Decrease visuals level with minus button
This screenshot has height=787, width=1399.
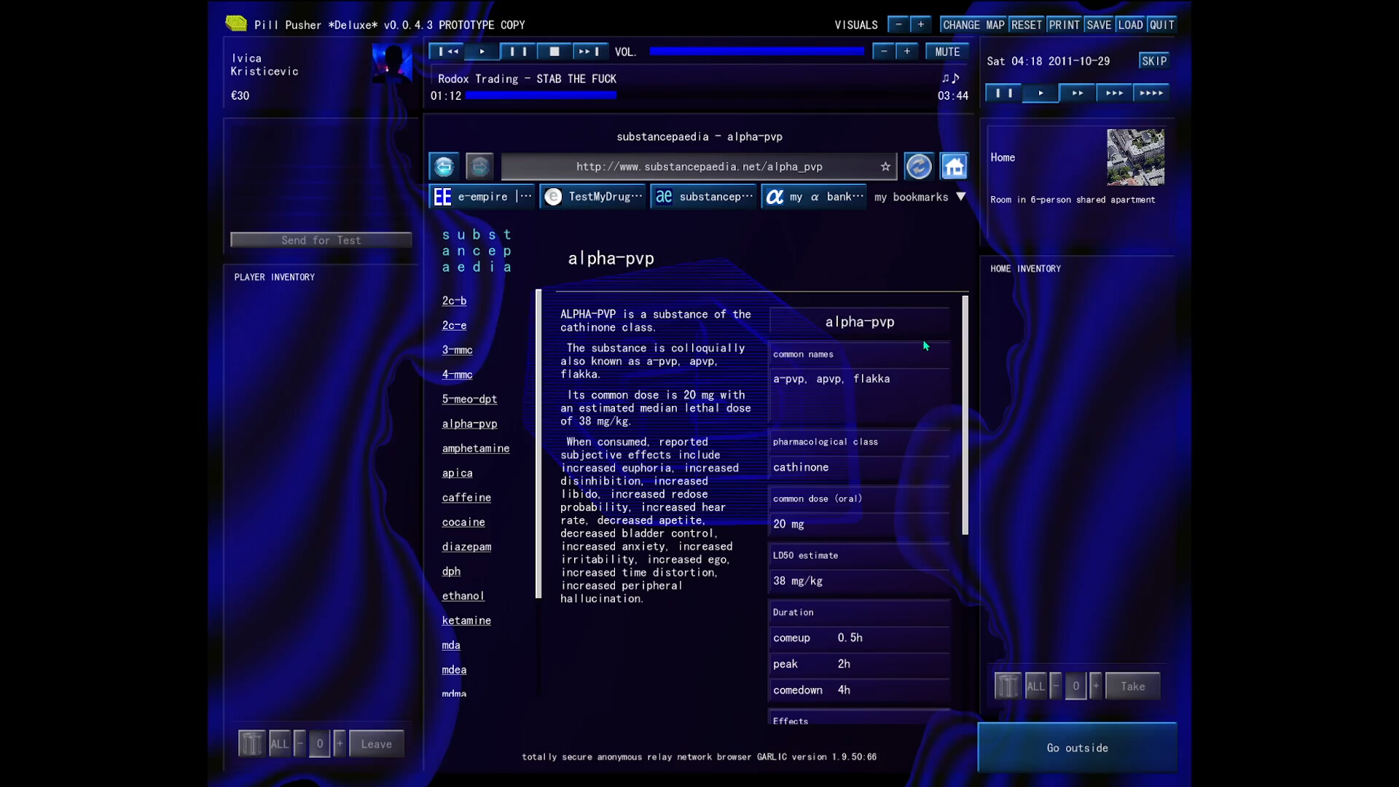click(898, 25)
